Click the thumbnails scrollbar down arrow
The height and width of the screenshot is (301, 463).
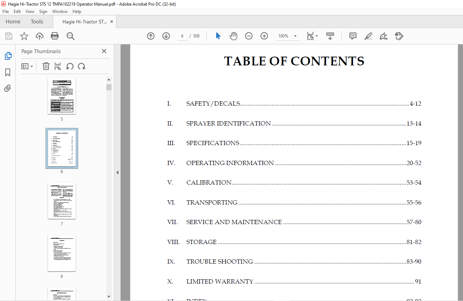109,296
